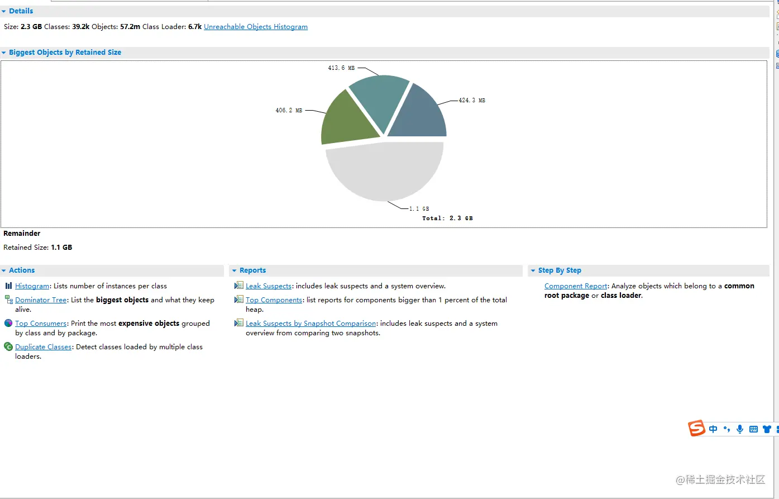
Task: Collapse the Step By Step section
Action: tap(533, 270)
